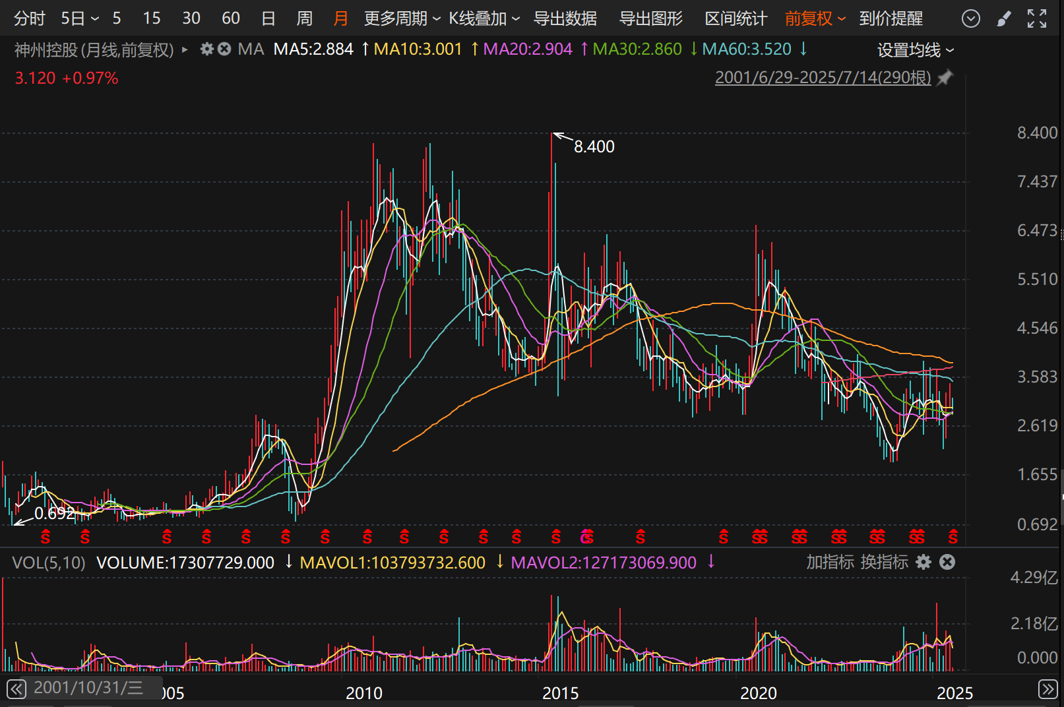Click MA60:3.520 value label

(x=747, y=49)
